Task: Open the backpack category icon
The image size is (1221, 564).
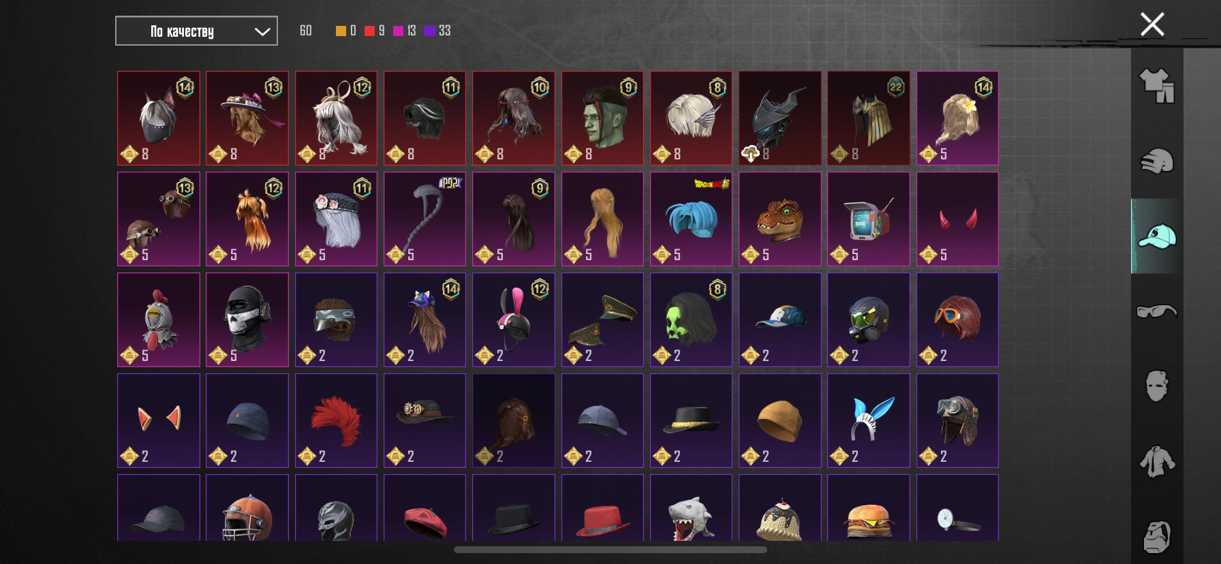Action: [1157, 537]
